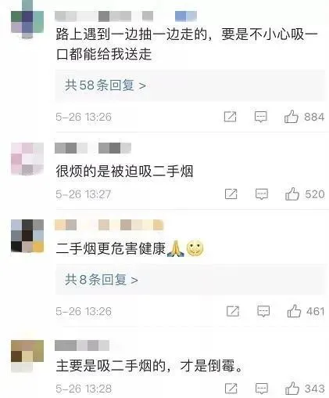Viewport: 329px width, 398px height.
Task: Like the comment with 343 likes
Action: tap(291, 389)
